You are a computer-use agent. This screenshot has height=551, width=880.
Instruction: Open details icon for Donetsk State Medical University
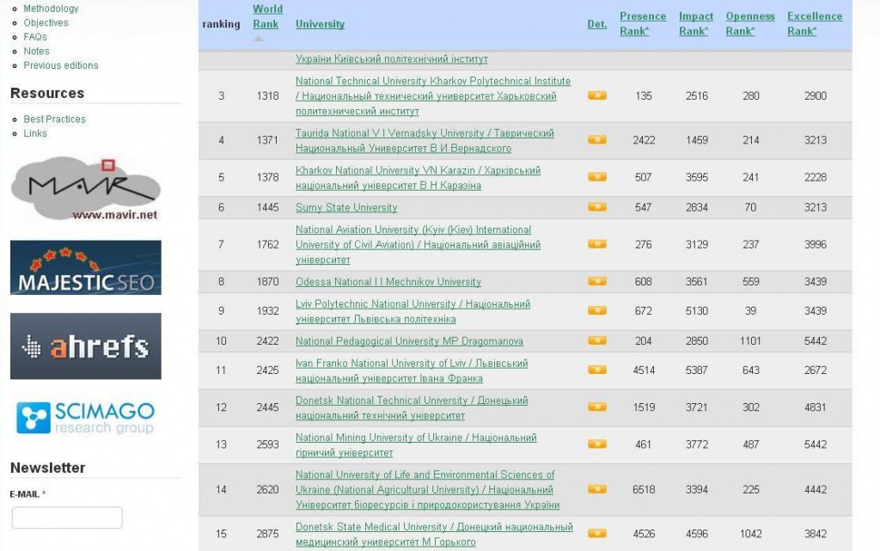click(597, 534)
